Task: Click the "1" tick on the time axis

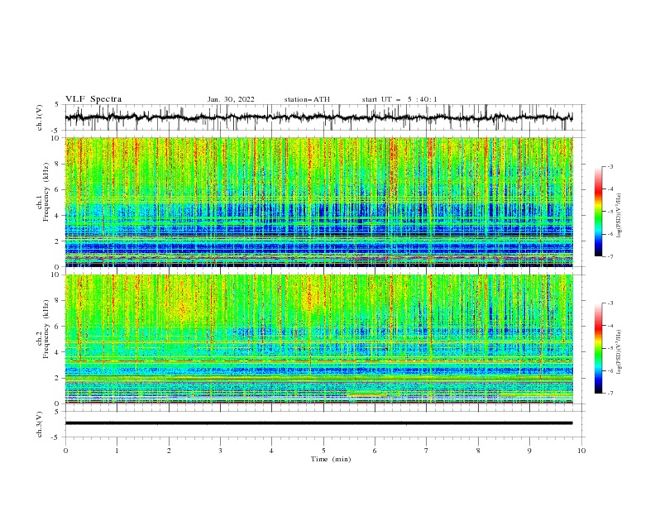Action: (x=117, y=451)
